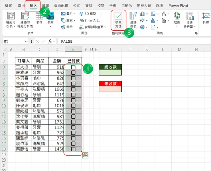Switch to Page Layout (頁面配置) tab

(x=61, y=5)
